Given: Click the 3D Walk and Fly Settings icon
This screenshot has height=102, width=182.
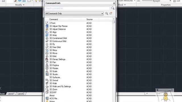Looking at the screenshot, I should [47, 86].
